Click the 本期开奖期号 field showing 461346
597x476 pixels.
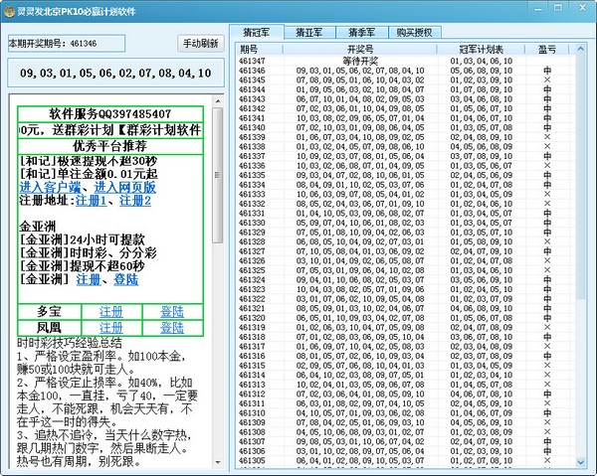click(x=67, y=44)
